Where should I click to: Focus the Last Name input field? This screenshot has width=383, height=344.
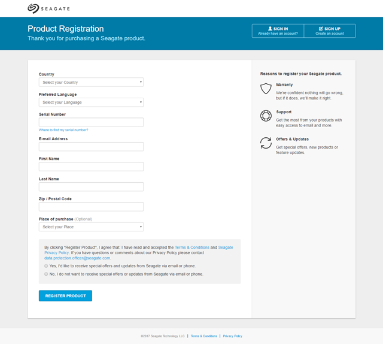pos(91,186)
